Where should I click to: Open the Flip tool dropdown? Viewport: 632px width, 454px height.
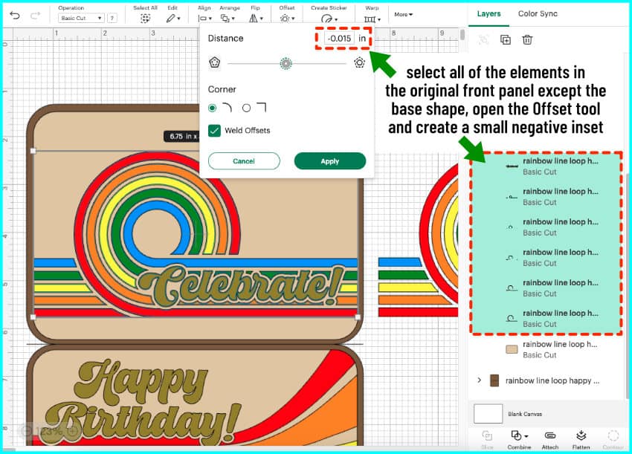(x=256, y=19)
